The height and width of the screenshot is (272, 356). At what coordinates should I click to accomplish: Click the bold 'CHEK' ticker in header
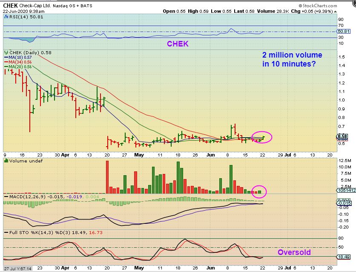pyautogui.click(x=10, y=6)
